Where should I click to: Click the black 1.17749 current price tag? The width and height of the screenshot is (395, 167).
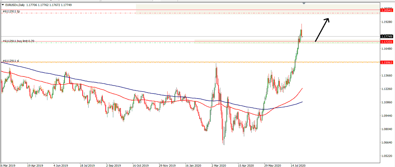(386, 36)
